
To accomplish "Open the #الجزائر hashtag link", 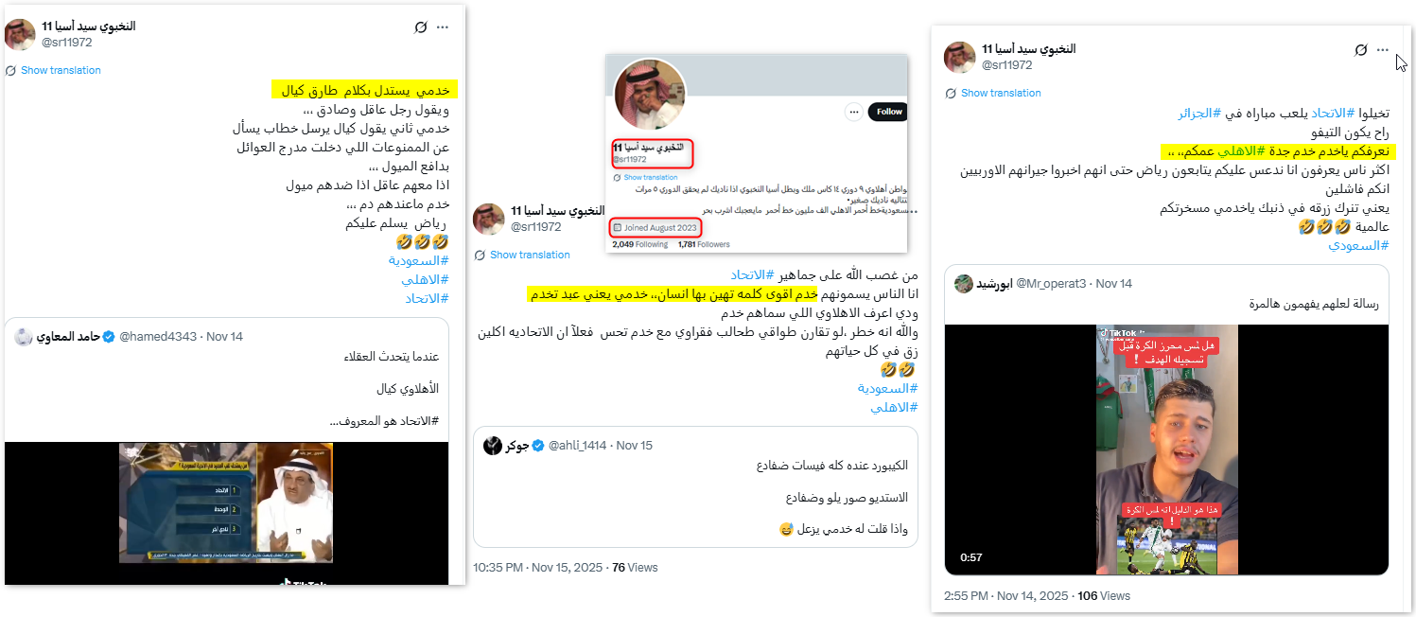I will [x=1199, y=114].
